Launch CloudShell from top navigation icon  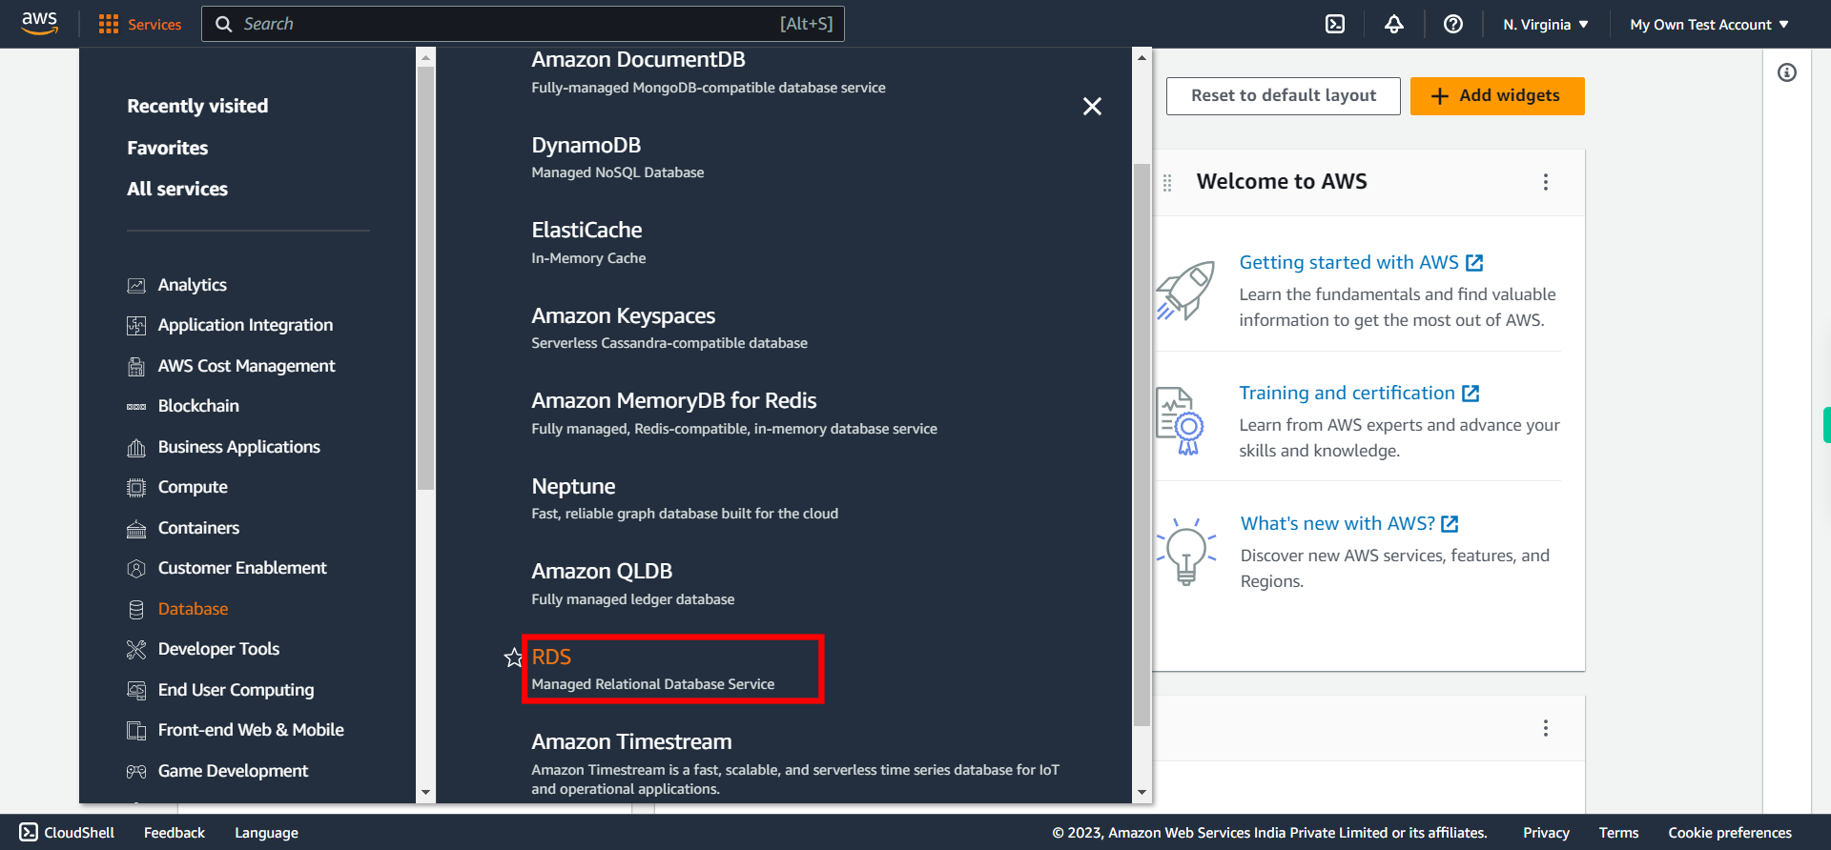point(1335,24)
